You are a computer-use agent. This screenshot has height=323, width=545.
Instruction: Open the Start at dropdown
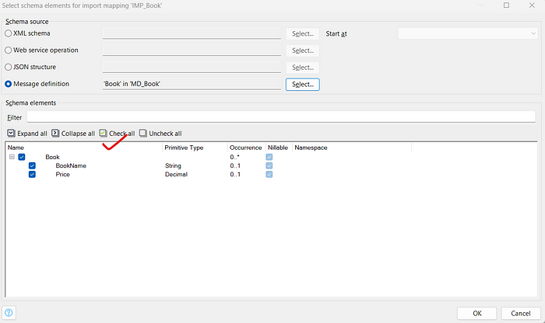[466, 33]
